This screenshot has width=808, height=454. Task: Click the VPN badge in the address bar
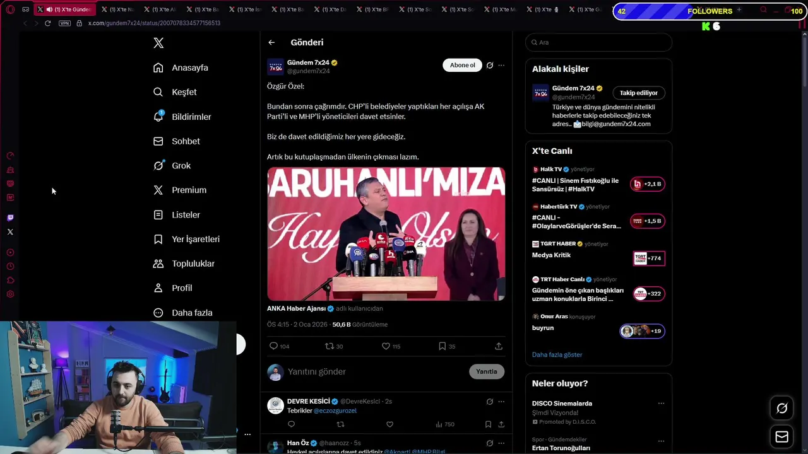coord(64,23)
